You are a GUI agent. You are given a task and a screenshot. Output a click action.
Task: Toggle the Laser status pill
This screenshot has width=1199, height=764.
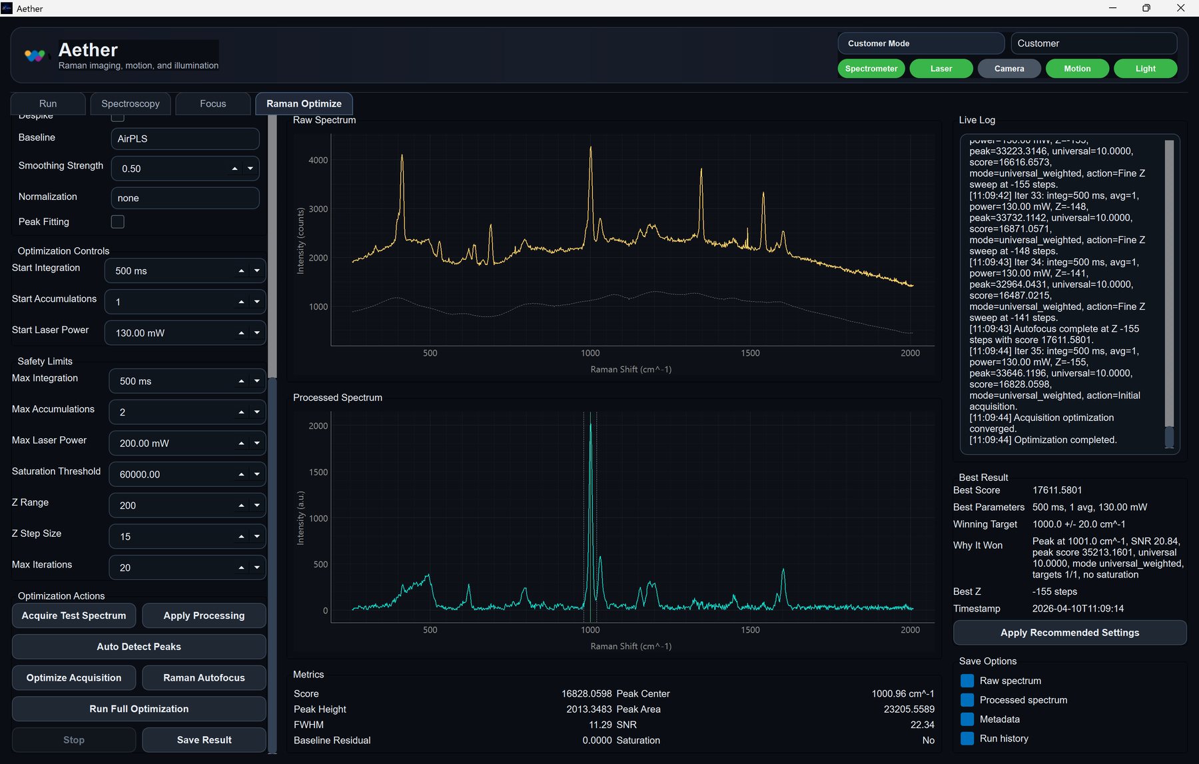point(941,69)
